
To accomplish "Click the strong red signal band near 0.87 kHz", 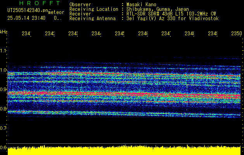I will coord(124,94).
